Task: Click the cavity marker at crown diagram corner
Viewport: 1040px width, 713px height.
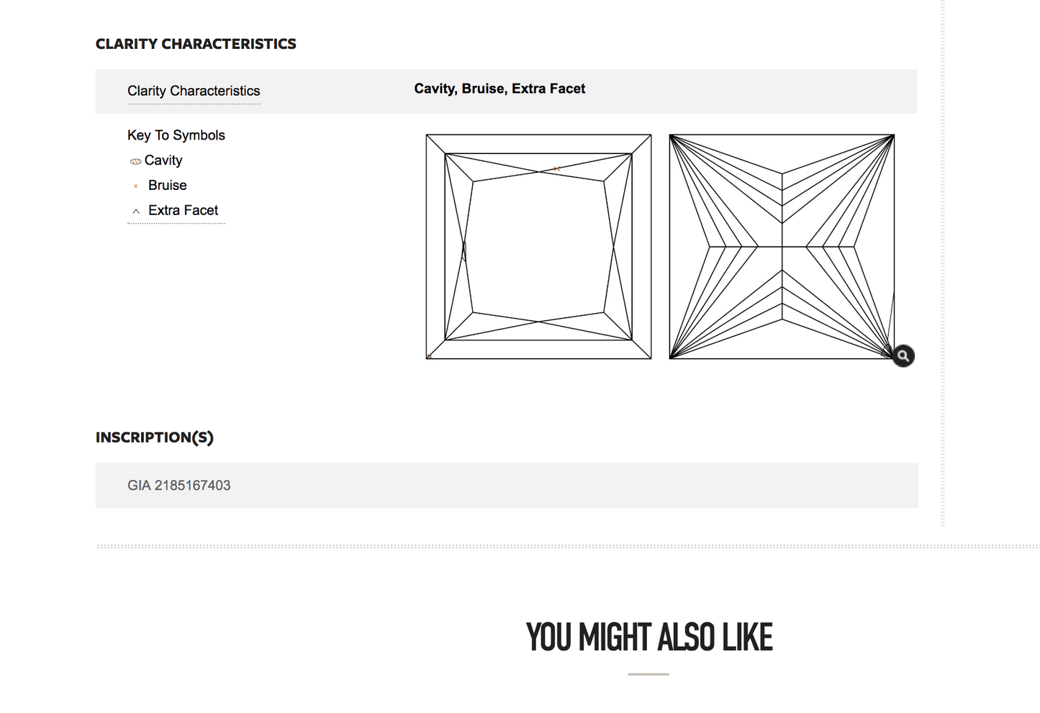Action: 429,356
